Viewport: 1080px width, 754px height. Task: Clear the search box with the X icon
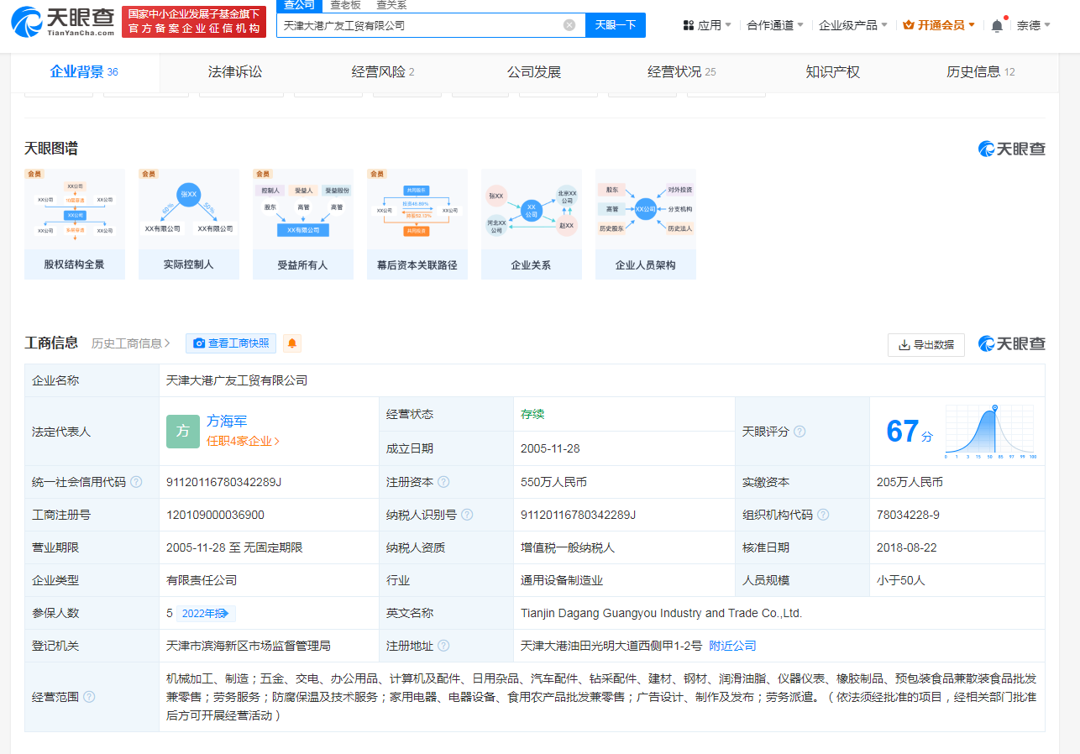[569, 25]
